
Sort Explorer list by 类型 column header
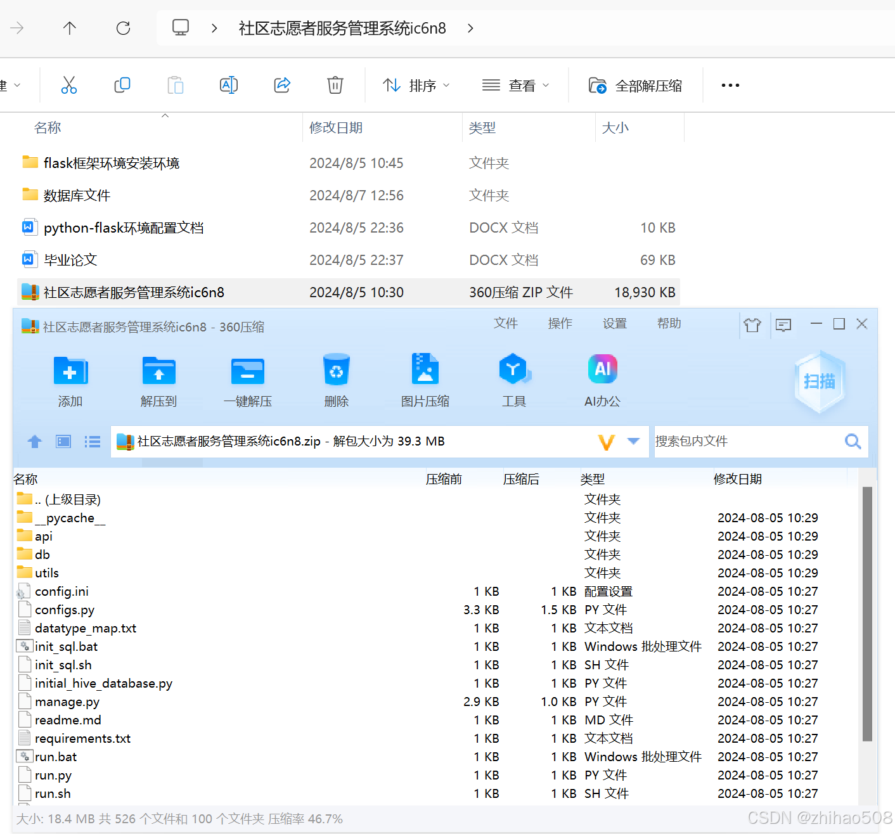click(482, 127)
